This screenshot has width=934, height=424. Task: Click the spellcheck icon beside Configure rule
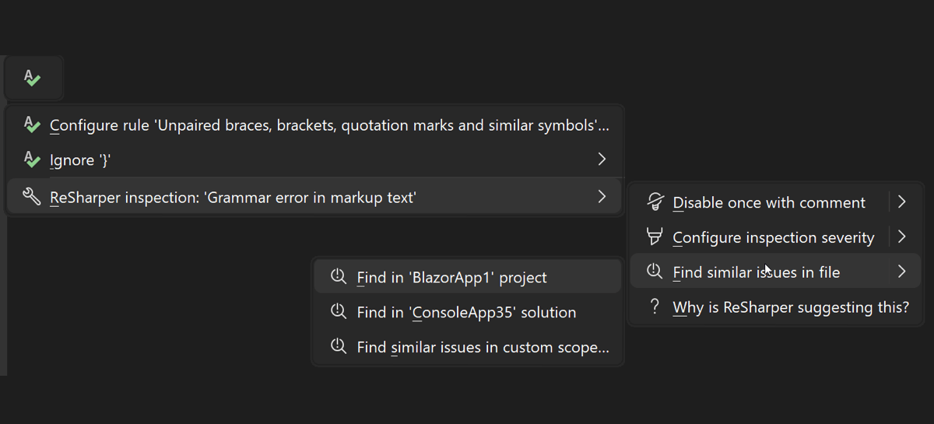(32, 124)
